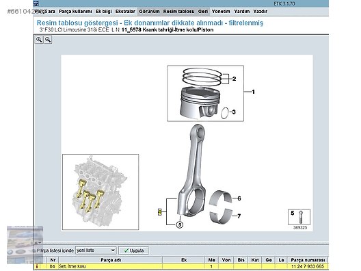The height and width of the screenshot is (271, 361).
Task: Click the ETK application icon in title bar
Action: click(x=36, y=3)
